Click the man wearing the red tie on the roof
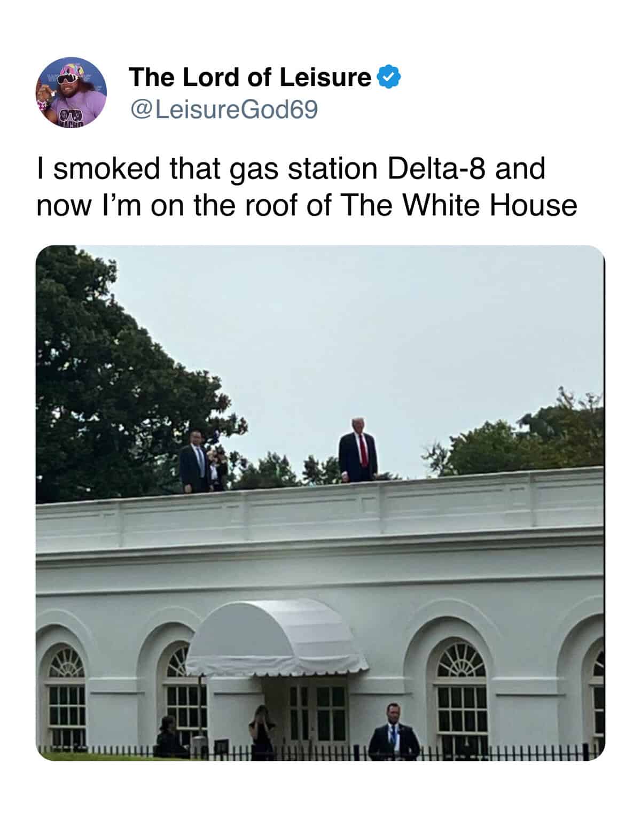 pos(358,450)
